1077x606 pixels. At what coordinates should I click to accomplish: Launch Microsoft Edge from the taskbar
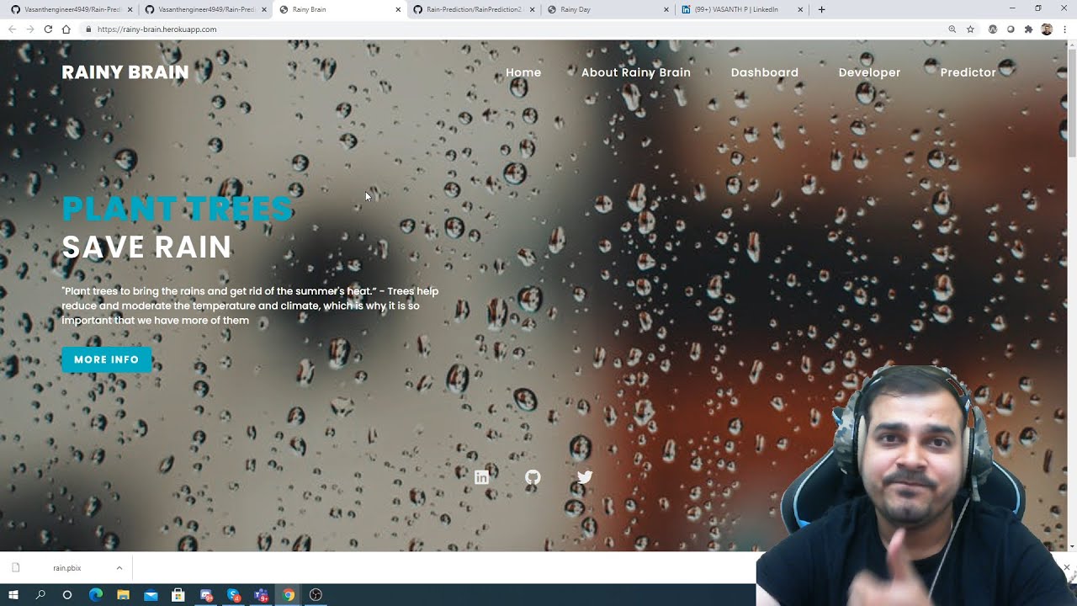click(x=95, y=595)
